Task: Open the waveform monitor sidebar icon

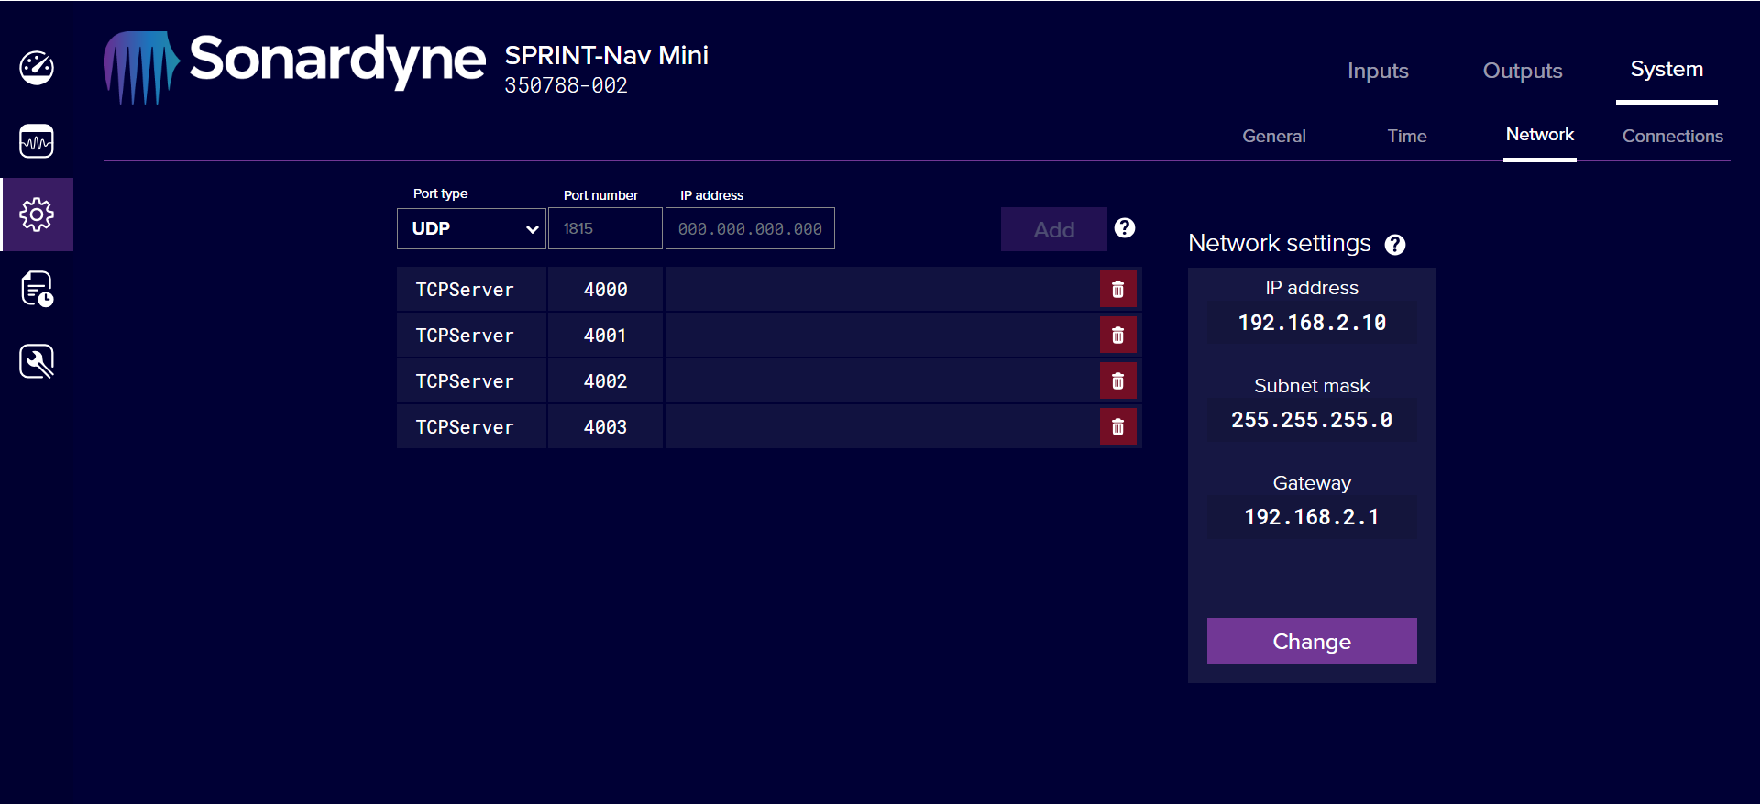Action: (37, 141)
